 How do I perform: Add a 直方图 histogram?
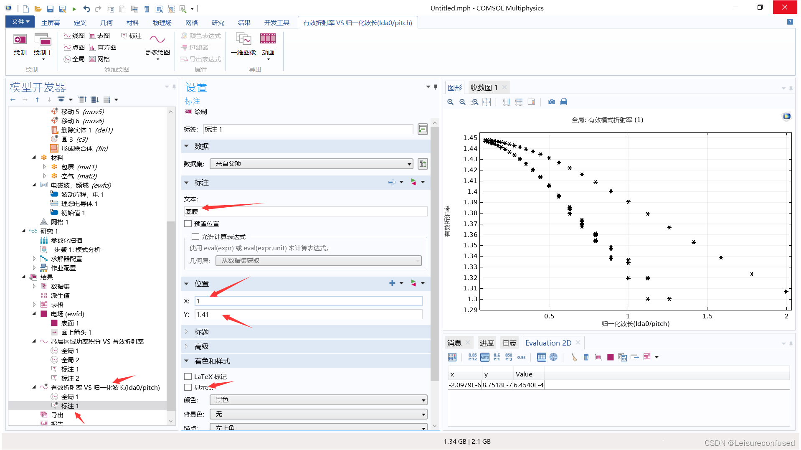(103, 48)
